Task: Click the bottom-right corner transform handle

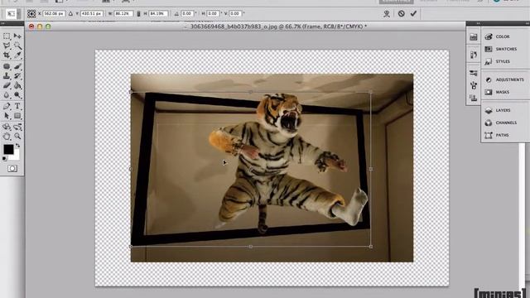Action: tap(371, 247)
